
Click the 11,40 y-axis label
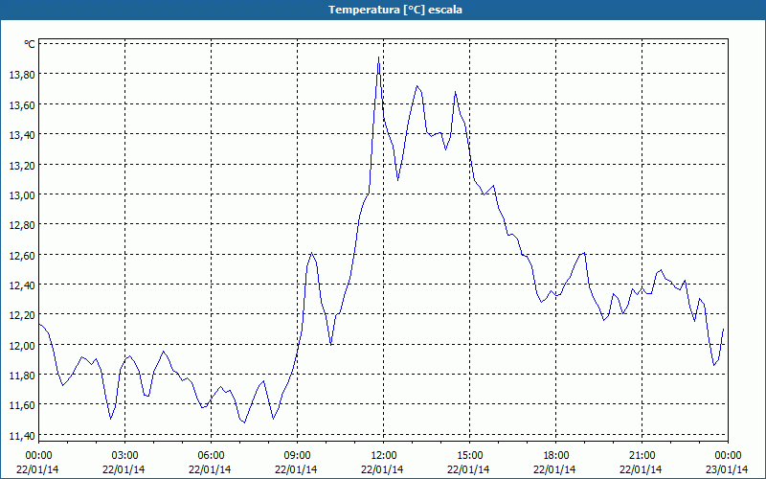pos(21,436)
